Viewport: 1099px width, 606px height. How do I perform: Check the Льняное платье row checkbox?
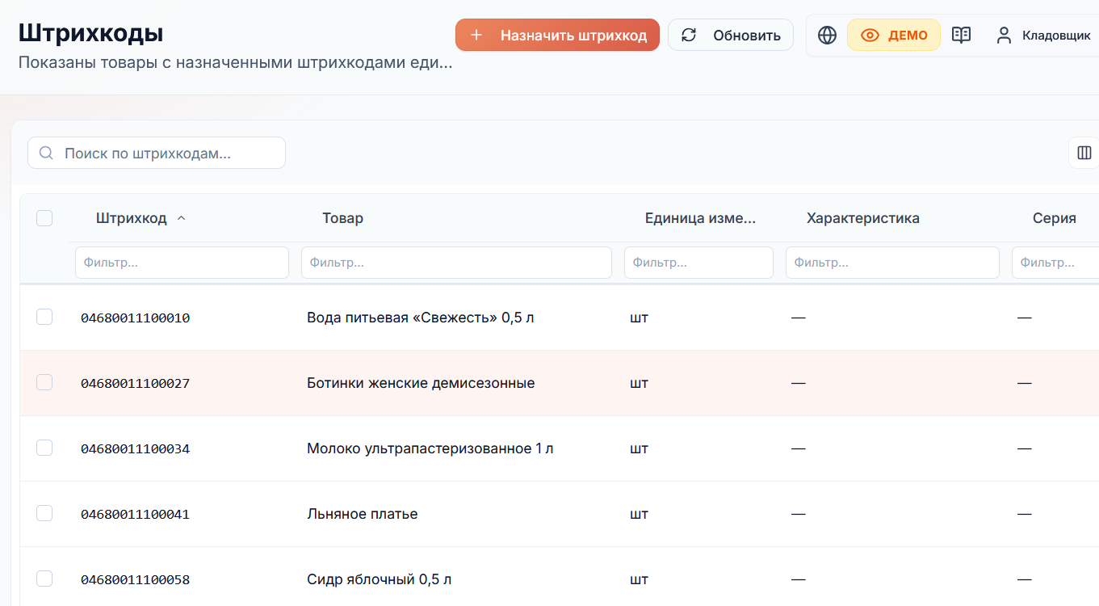point(44,513)
